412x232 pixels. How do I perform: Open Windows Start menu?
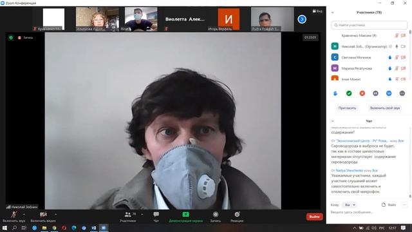(x=5, y=227)
